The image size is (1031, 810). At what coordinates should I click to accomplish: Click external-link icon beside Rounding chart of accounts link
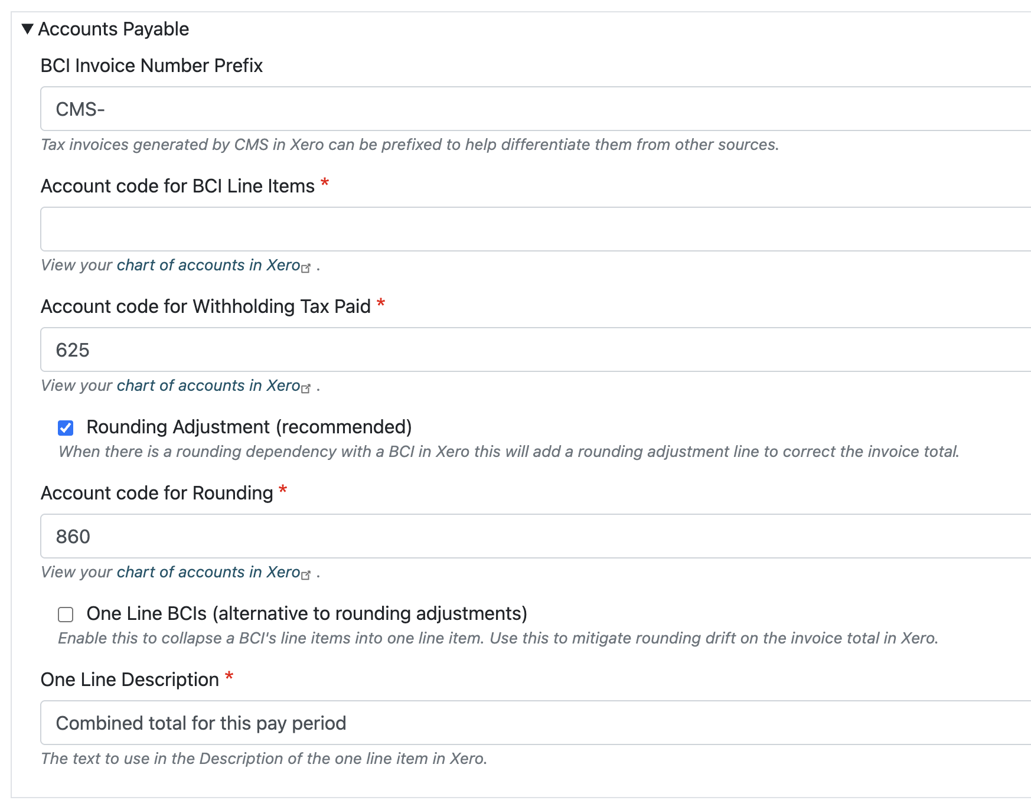306,575
